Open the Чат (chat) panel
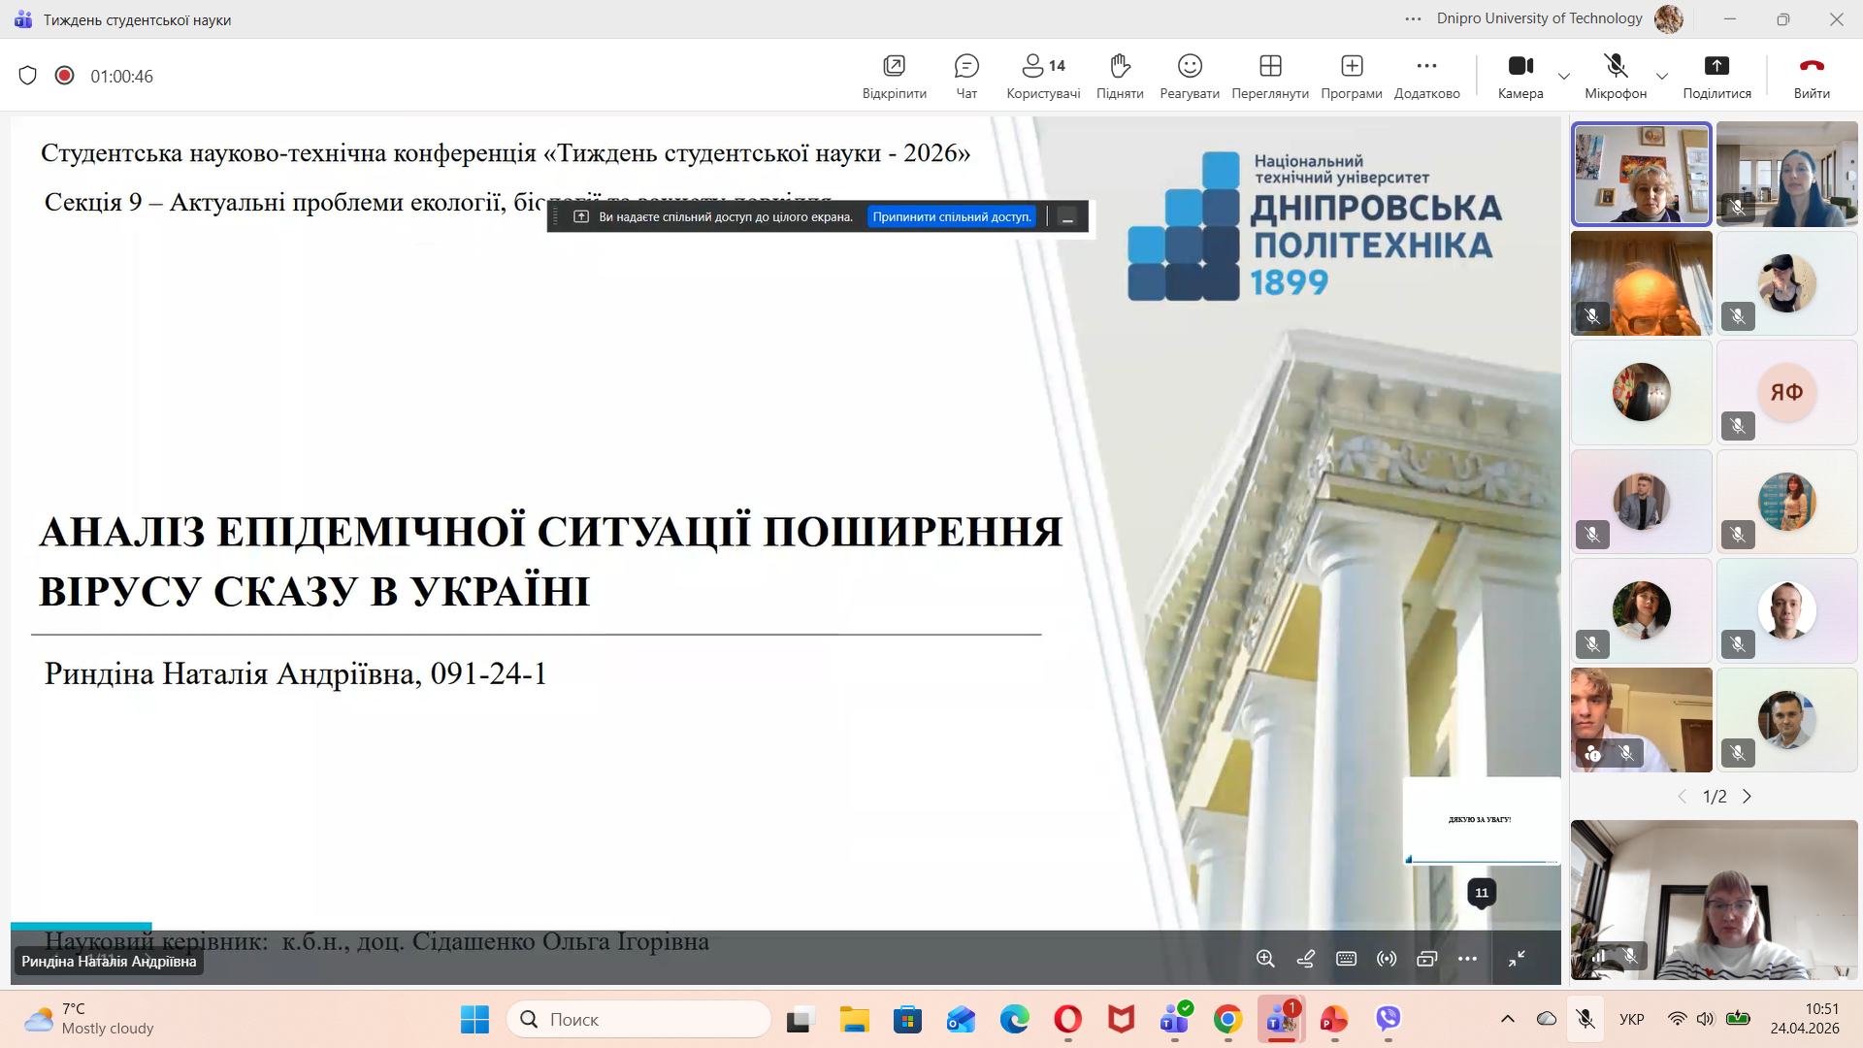 (965, 76)
